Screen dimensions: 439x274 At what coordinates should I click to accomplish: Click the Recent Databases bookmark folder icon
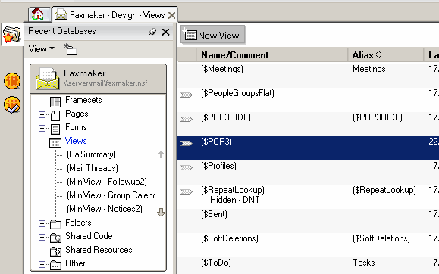click(12, 35)
